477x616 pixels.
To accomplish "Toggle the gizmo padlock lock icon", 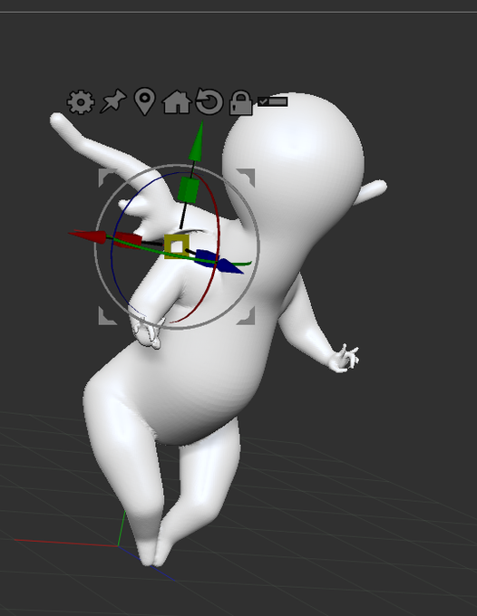I will [240, 102].
